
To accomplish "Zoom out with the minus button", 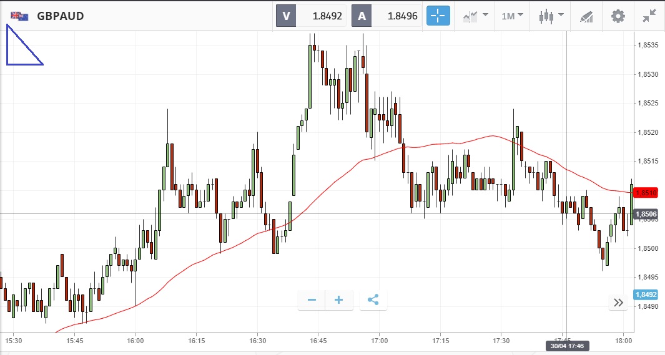I will pos(312,300).
